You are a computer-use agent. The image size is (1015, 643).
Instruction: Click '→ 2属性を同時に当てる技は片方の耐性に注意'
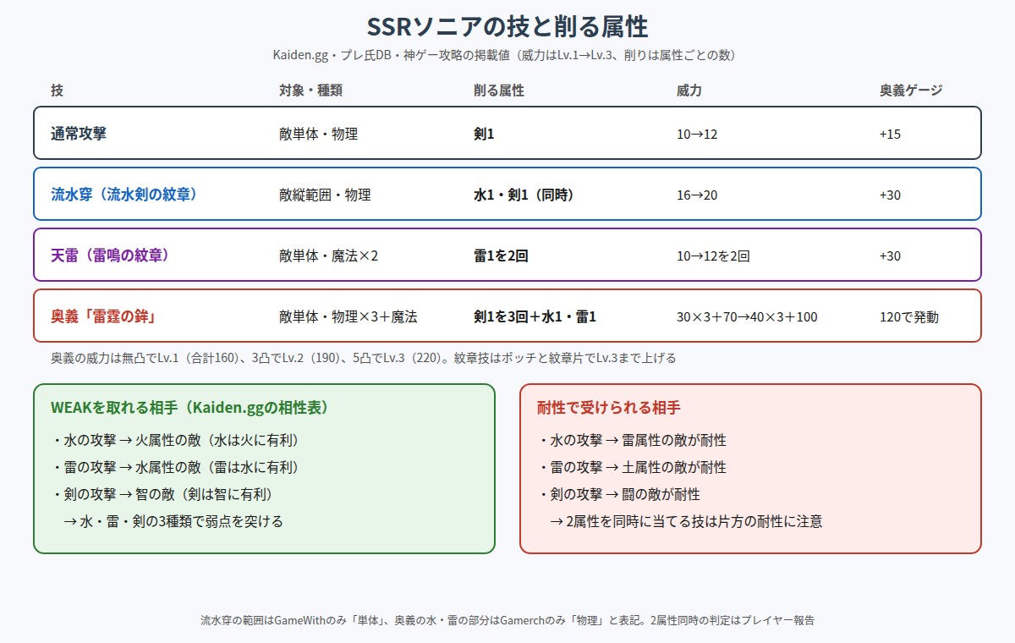(x=686, y=521)
